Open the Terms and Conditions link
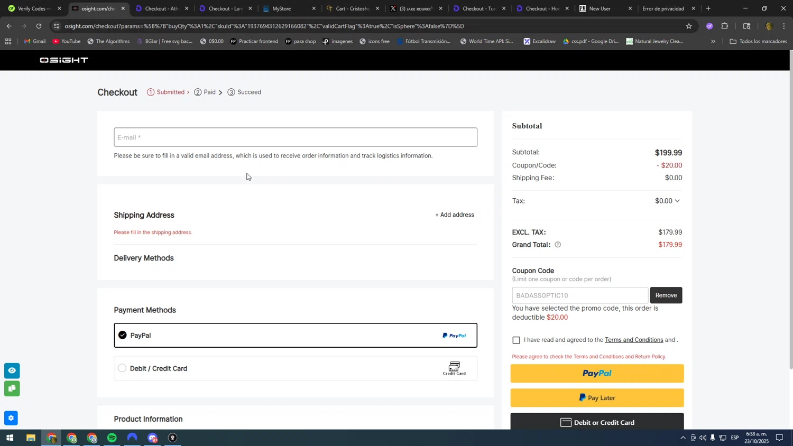The image size is (793, 446). pos(634,340)
